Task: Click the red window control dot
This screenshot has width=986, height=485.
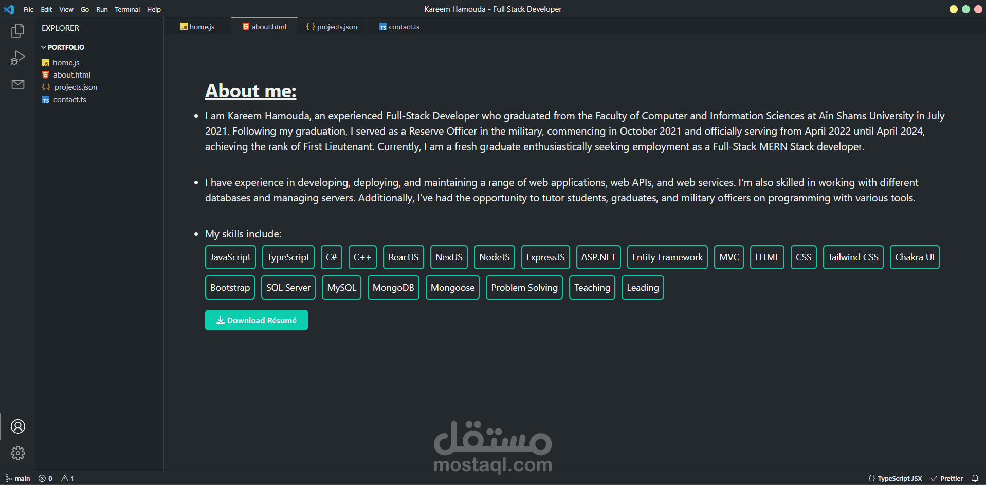Action: coord(978,9)
